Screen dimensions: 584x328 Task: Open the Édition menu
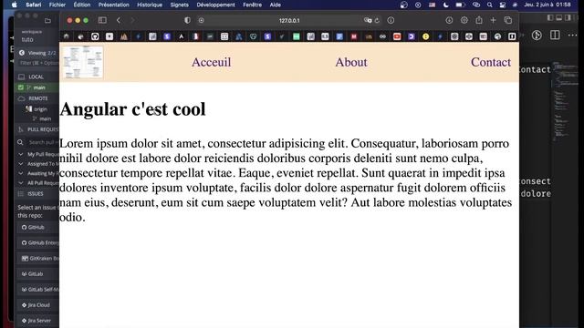[82, 5]
